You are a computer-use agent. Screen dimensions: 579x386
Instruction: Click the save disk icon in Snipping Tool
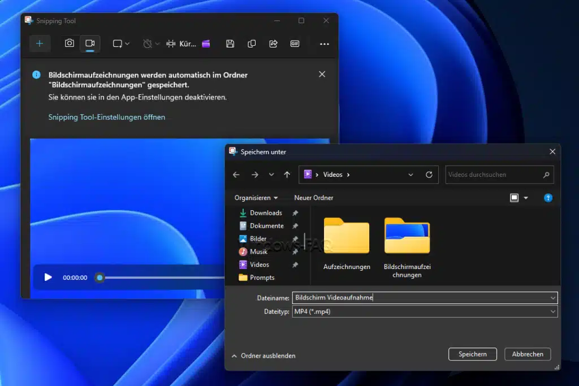click(230, 44)
